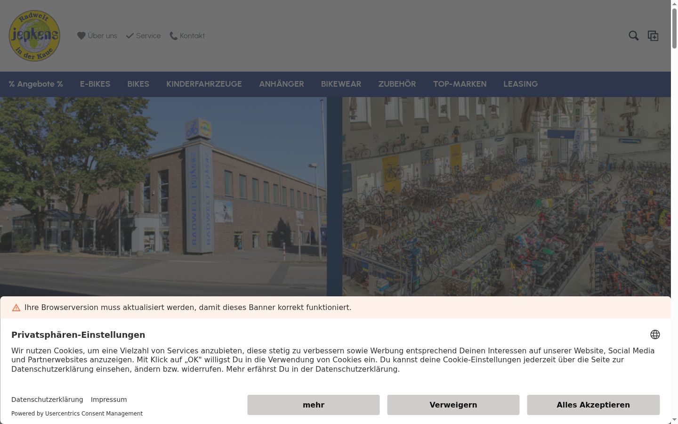
Task: Open the % Angebote % menu
Action: pyautogui.click(x=36, y=84)
